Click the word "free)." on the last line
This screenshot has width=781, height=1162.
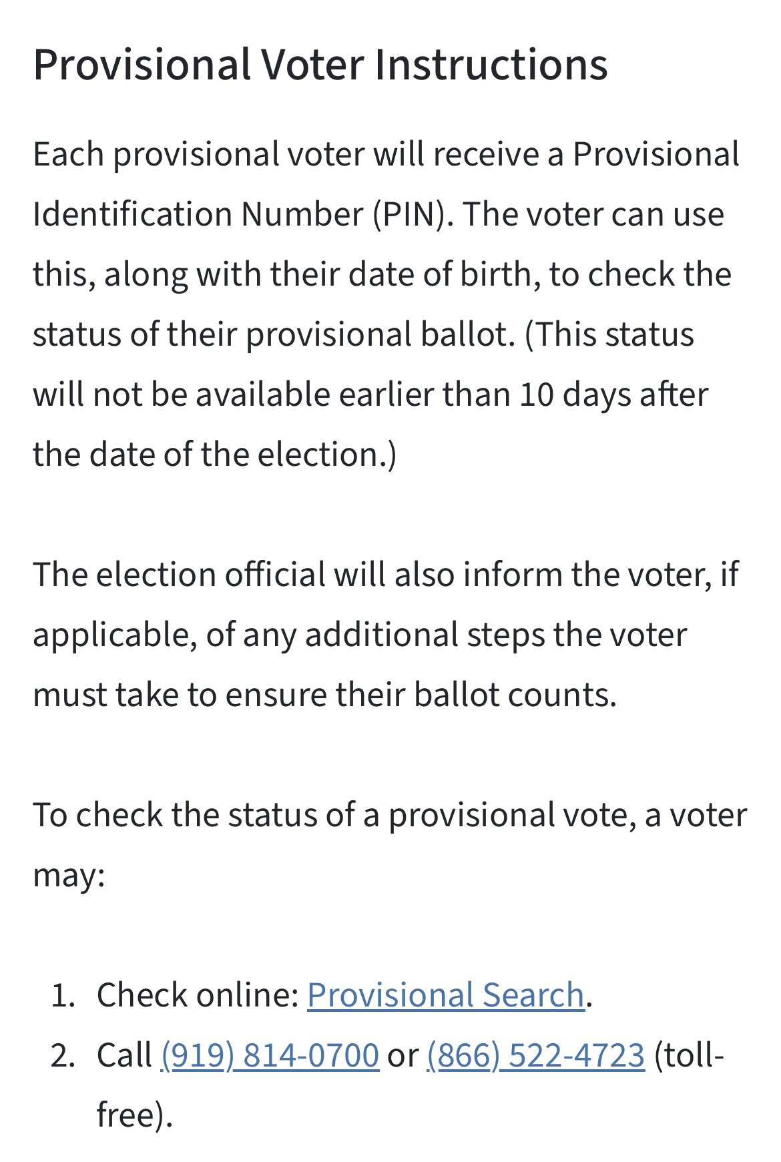pyautogui.click(x=135, y=1115)
